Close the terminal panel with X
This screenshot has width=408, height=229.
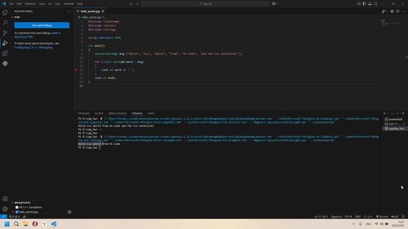[x=403, y=113]
